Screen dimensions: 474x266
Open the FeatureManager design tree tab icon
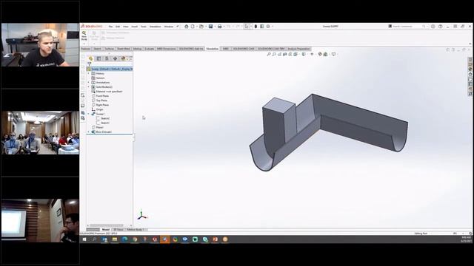90,58
